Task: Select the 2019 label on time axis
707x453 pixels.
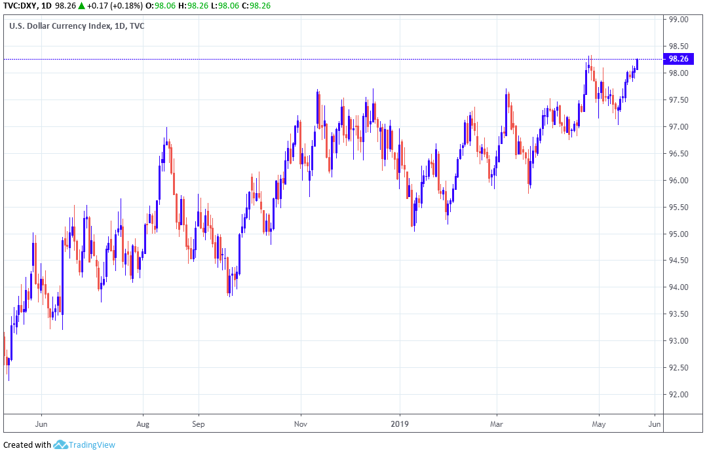Action: point(399,424)
